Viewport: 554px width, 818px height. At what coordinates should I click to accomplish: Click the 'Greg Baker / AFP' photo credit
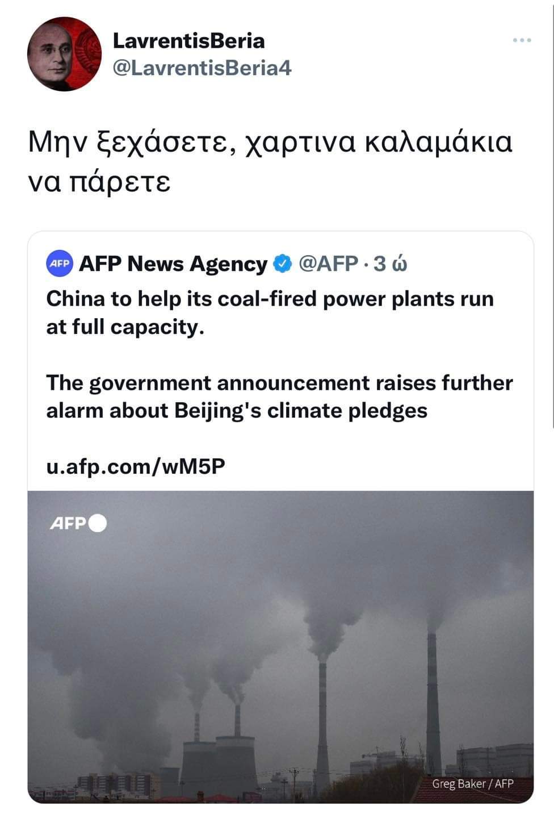[472, 784]
